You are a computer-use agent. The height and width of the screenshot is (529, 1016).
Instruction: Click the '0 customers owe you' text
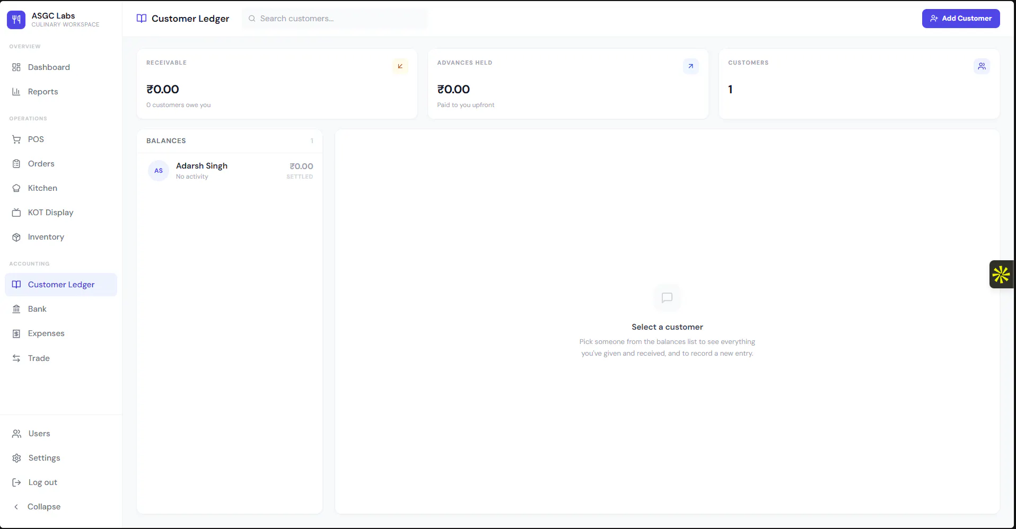point(179,105)
